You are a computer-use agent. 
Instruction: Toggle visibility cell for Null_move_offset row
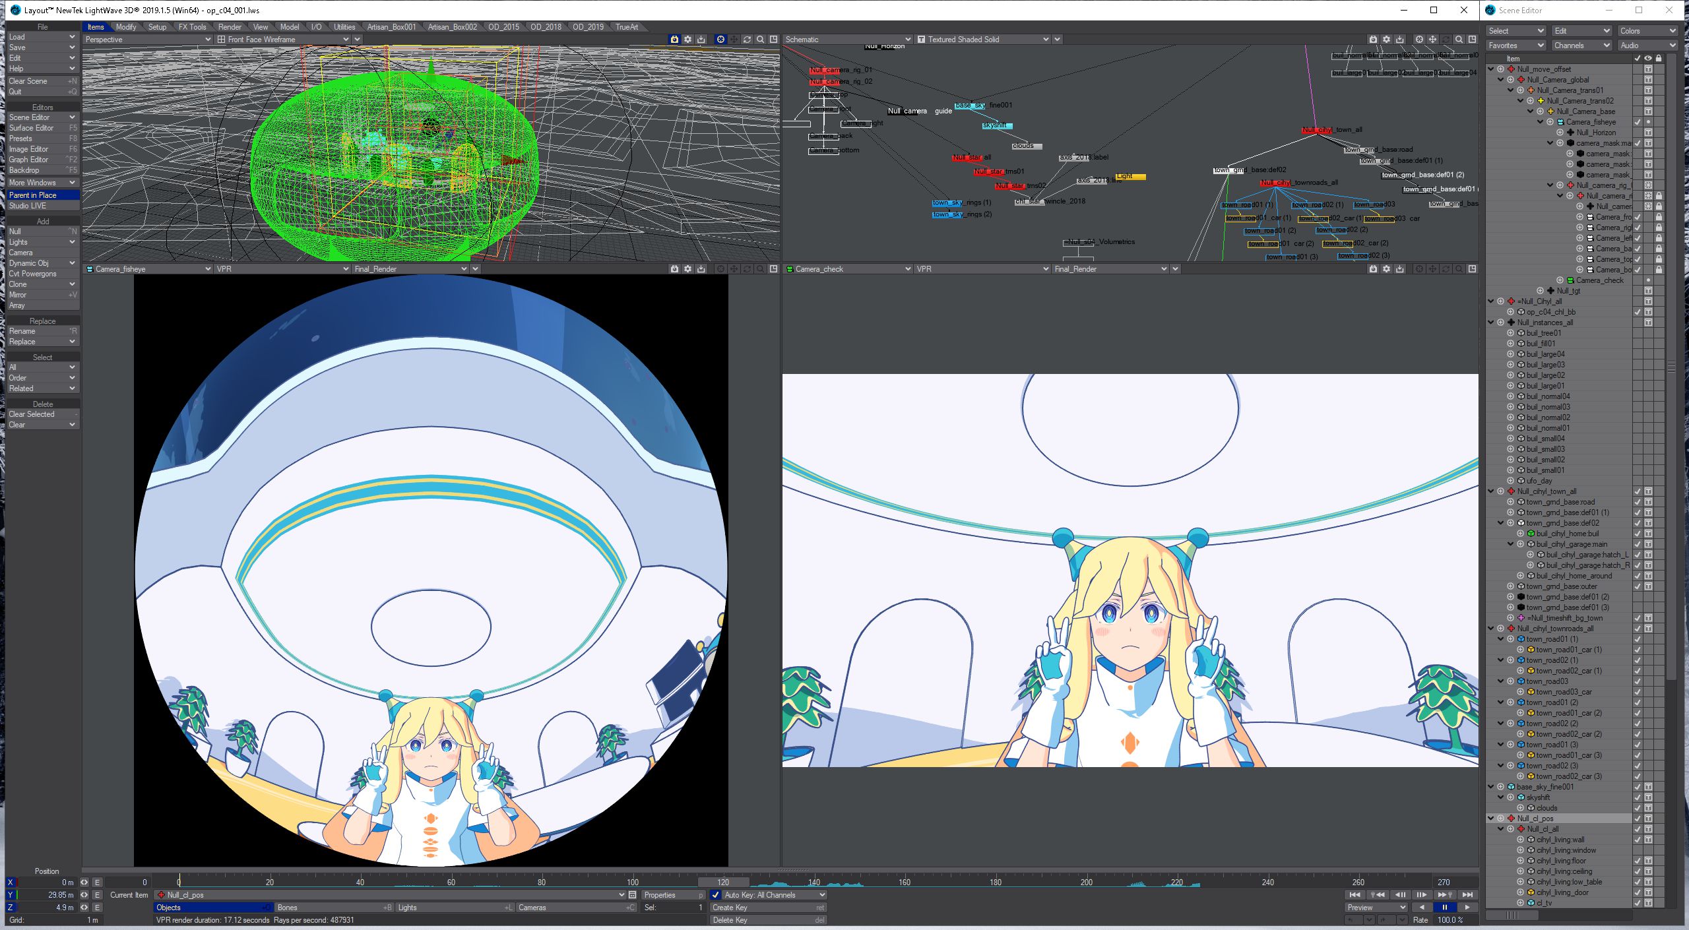(1648, 69)
